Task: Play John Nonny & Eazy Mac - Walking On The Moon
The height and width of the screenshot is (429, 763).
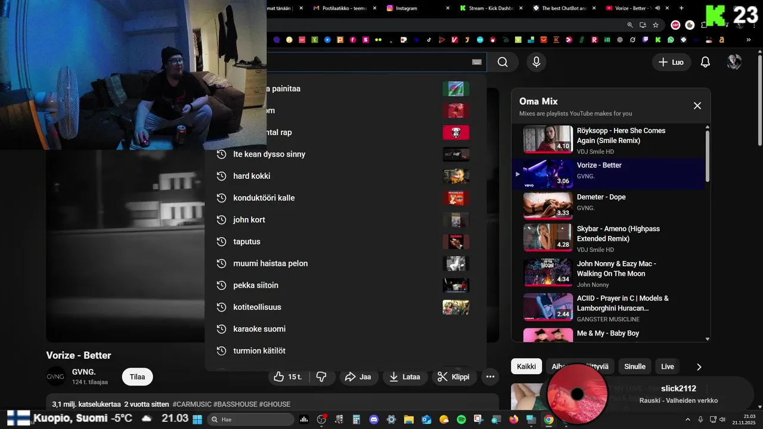Action: [608, 273]
